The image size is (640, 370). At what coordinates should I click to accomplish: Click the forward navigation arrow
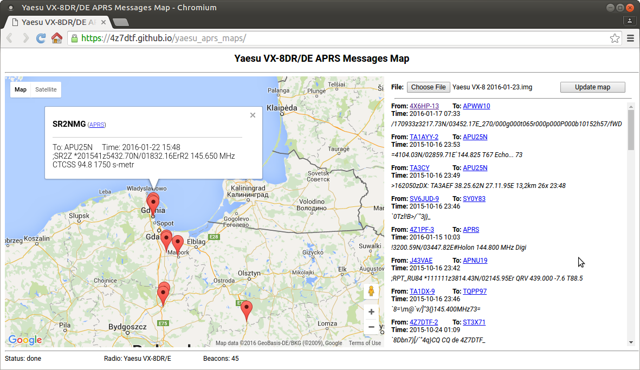(x=25, y=38)
